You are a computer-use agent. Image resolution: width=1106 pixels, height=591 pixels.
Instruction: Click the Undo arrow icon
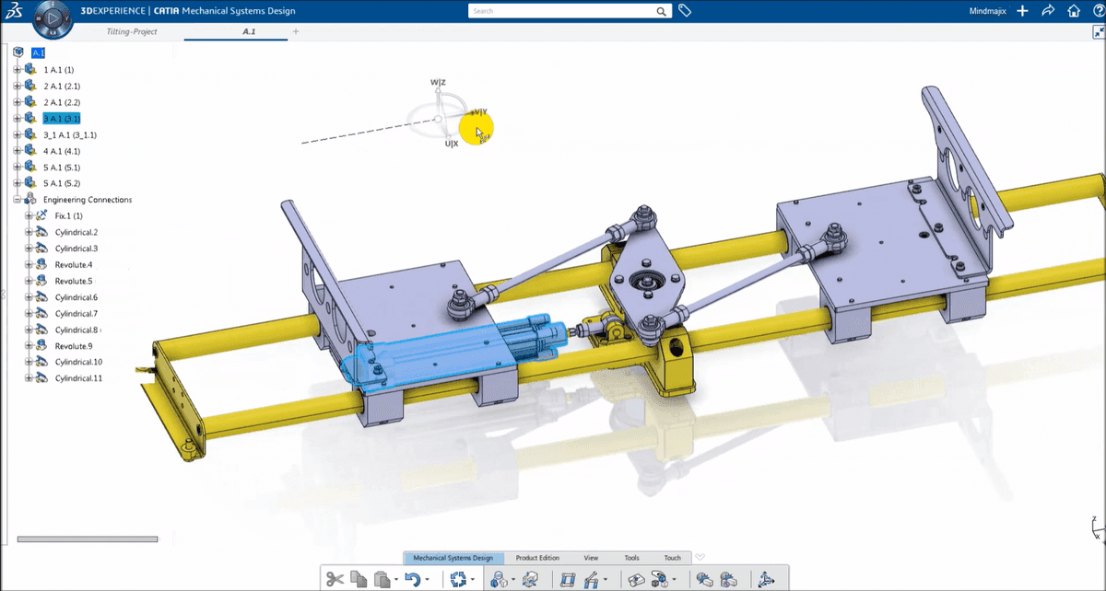click(413, 579)
